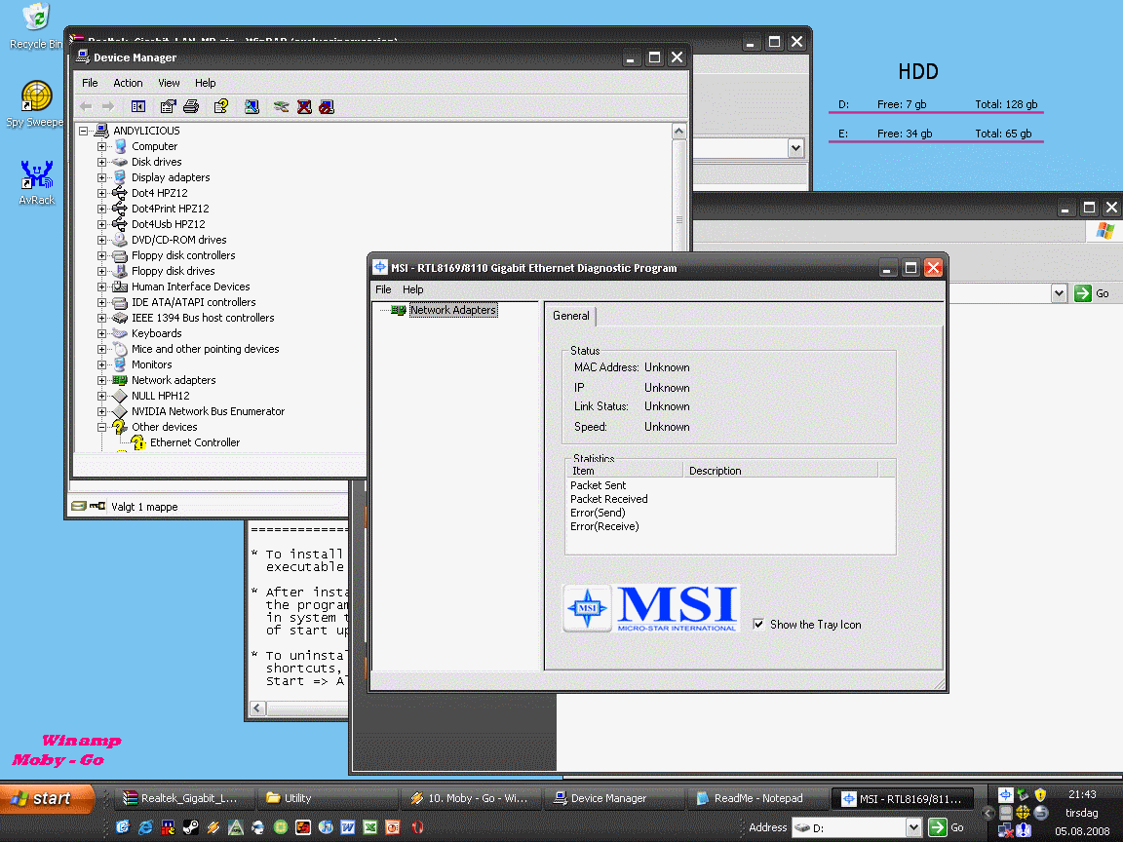1123x842 pixels.
Task: Click the Notepad horizontal scroll left arrow
Action: point(257,708)
